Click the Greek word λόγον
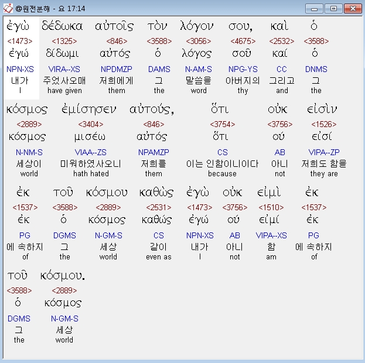Viewport: 365px width, 363px height. [197, 26]
